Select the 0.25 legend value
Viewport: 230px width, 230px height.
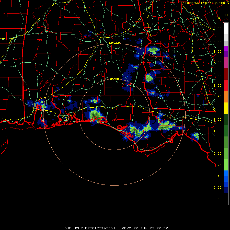[x=217, y=165]
